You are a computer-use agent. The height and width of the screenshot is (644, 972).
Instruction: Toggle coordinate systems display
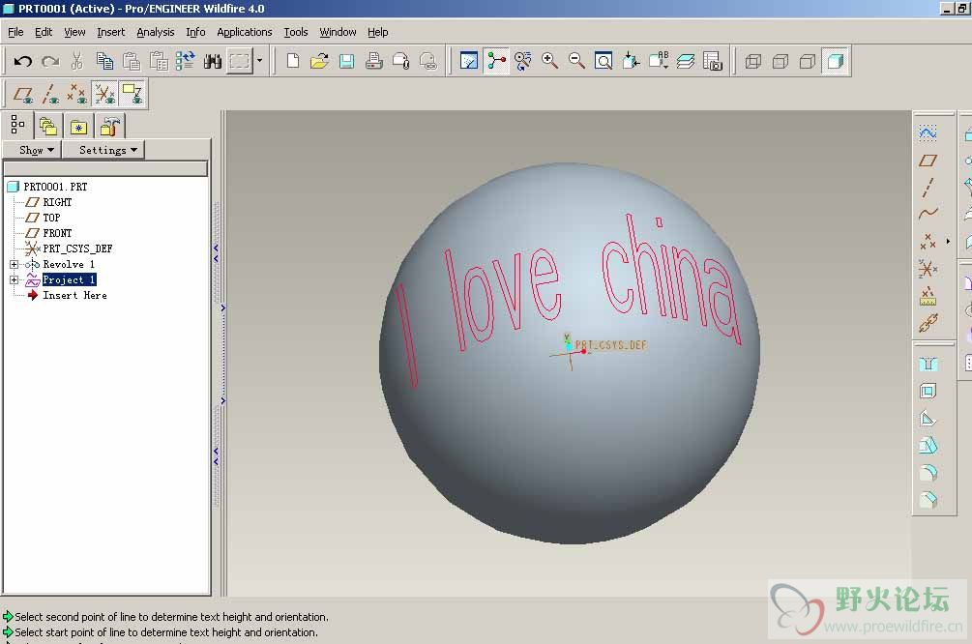pos(104,94)
